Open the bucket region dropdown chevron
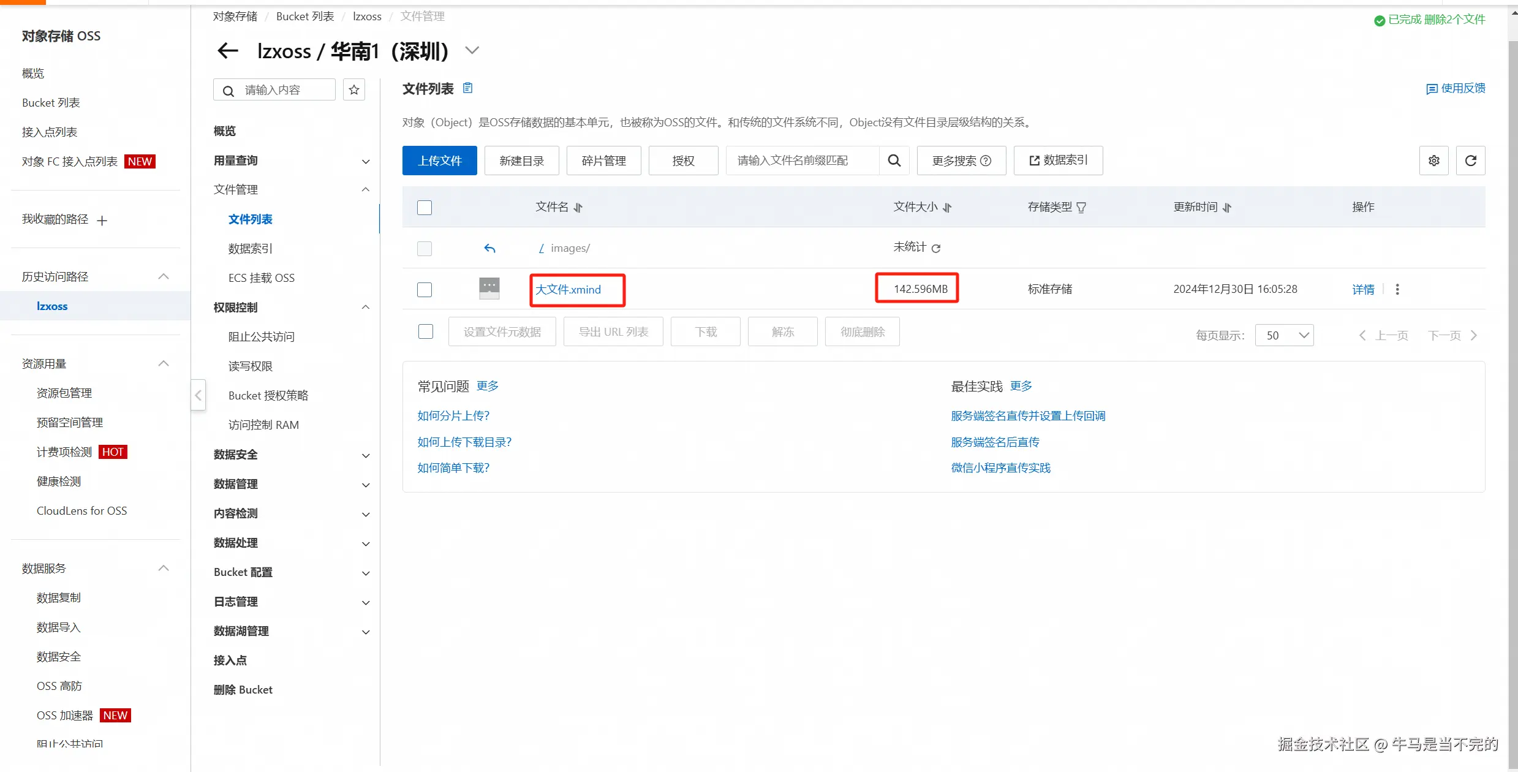The height and width of the screenshot is (772, 1518). pyautogui.click(x=472, y=50)
